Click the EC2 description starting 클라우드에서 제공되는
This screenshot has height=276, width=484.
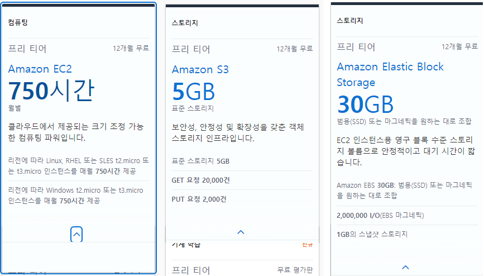(76, 132)
